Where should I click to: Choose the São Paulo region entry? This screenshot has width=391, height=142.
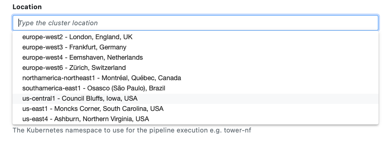pyautogui.click(x=195, y=88)
